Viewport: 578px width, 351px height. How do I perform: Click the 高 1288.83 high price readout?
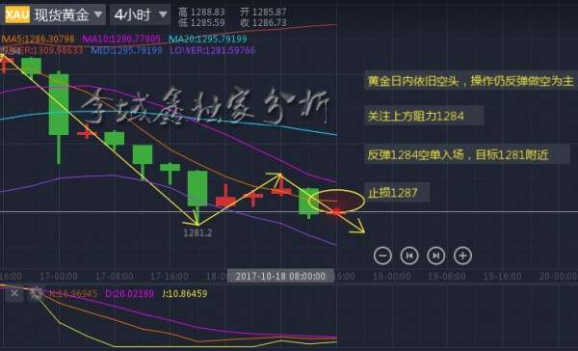(201, 12)
